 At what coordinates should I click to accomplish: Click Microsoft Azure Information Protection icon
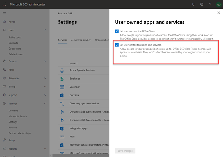pos(62,145)
